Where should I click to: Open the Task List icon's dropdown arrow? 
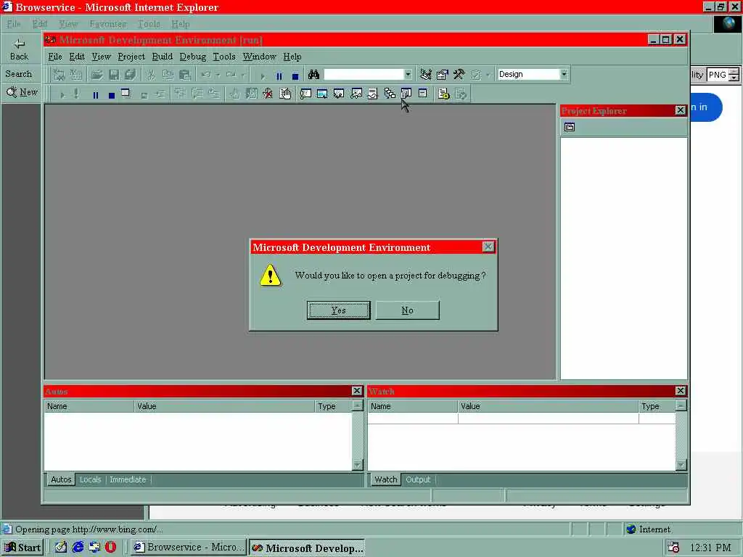(488, 75)
